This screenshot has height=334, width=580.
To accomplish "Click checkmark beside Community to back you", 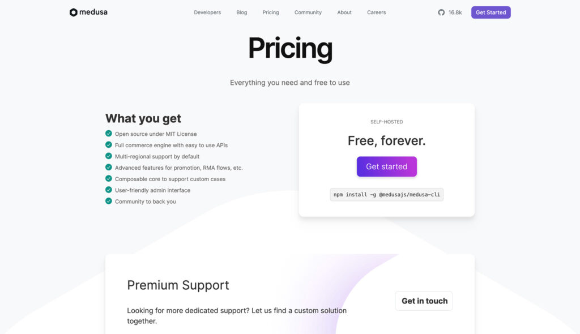I will point(109,202).
